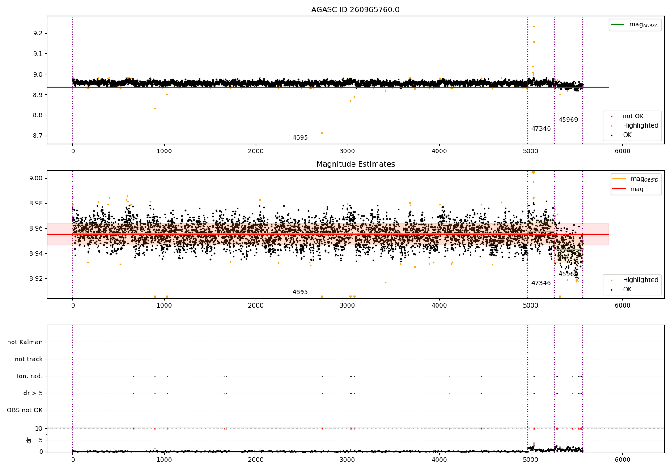Click x-axis tick 1000 under the top plot

coord(164,151)
